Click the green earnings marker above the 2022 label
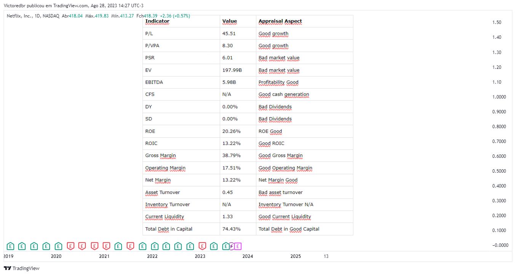This screenshot has height=275, width=516. coord(154,246)
